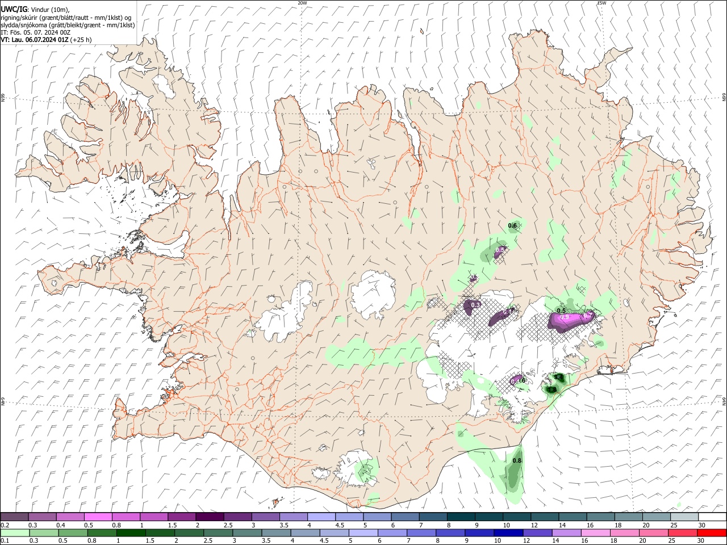Click the 64N latitude label on right edge
This screenshot has width=727, height=545.
(724, 401)
